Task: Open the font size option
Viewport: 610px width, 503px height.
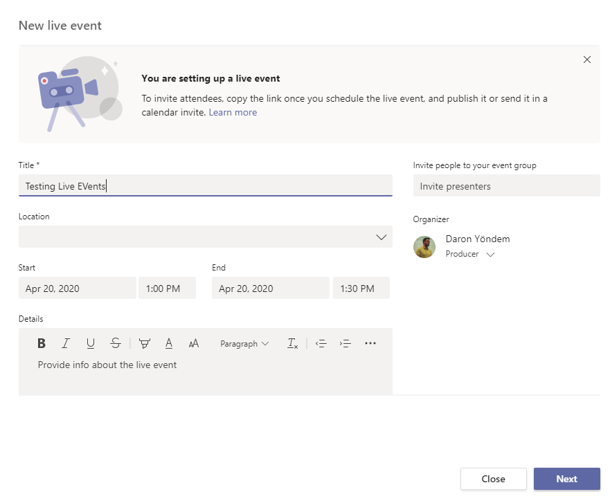Action: coord(194,343)
